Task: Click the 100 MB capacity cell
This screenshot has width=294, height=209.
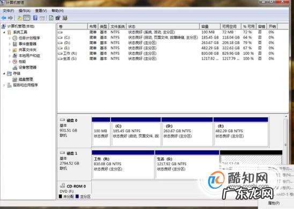Action: point(208,32)
